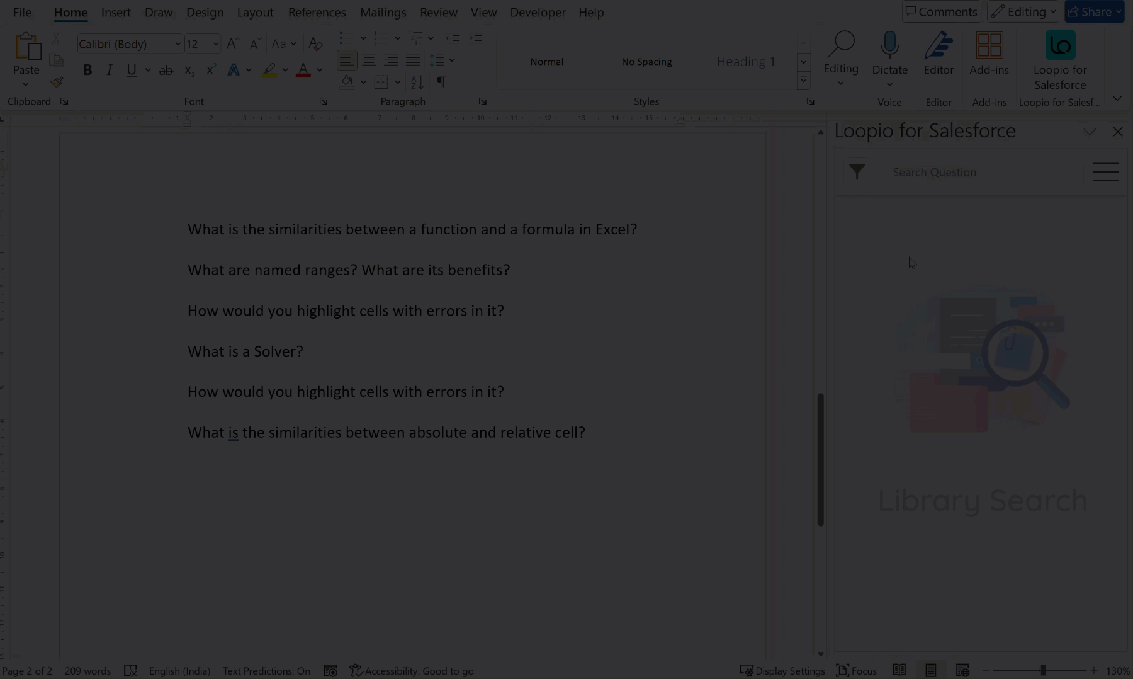The height and width of the screenshot is (679, 1133).
Task: Switch to the Insert tab
Action: tap(116, 12)
